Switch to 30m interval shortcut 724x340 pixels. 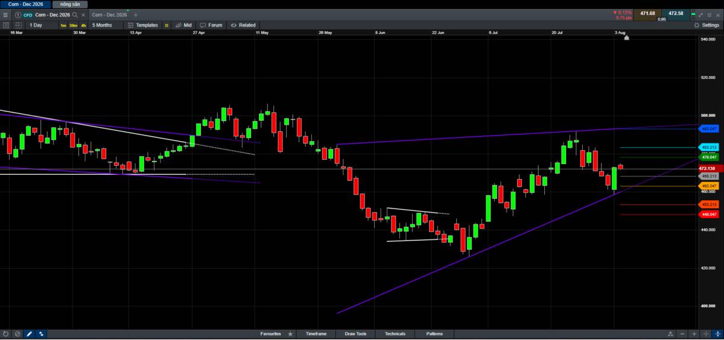coord(73,25)
